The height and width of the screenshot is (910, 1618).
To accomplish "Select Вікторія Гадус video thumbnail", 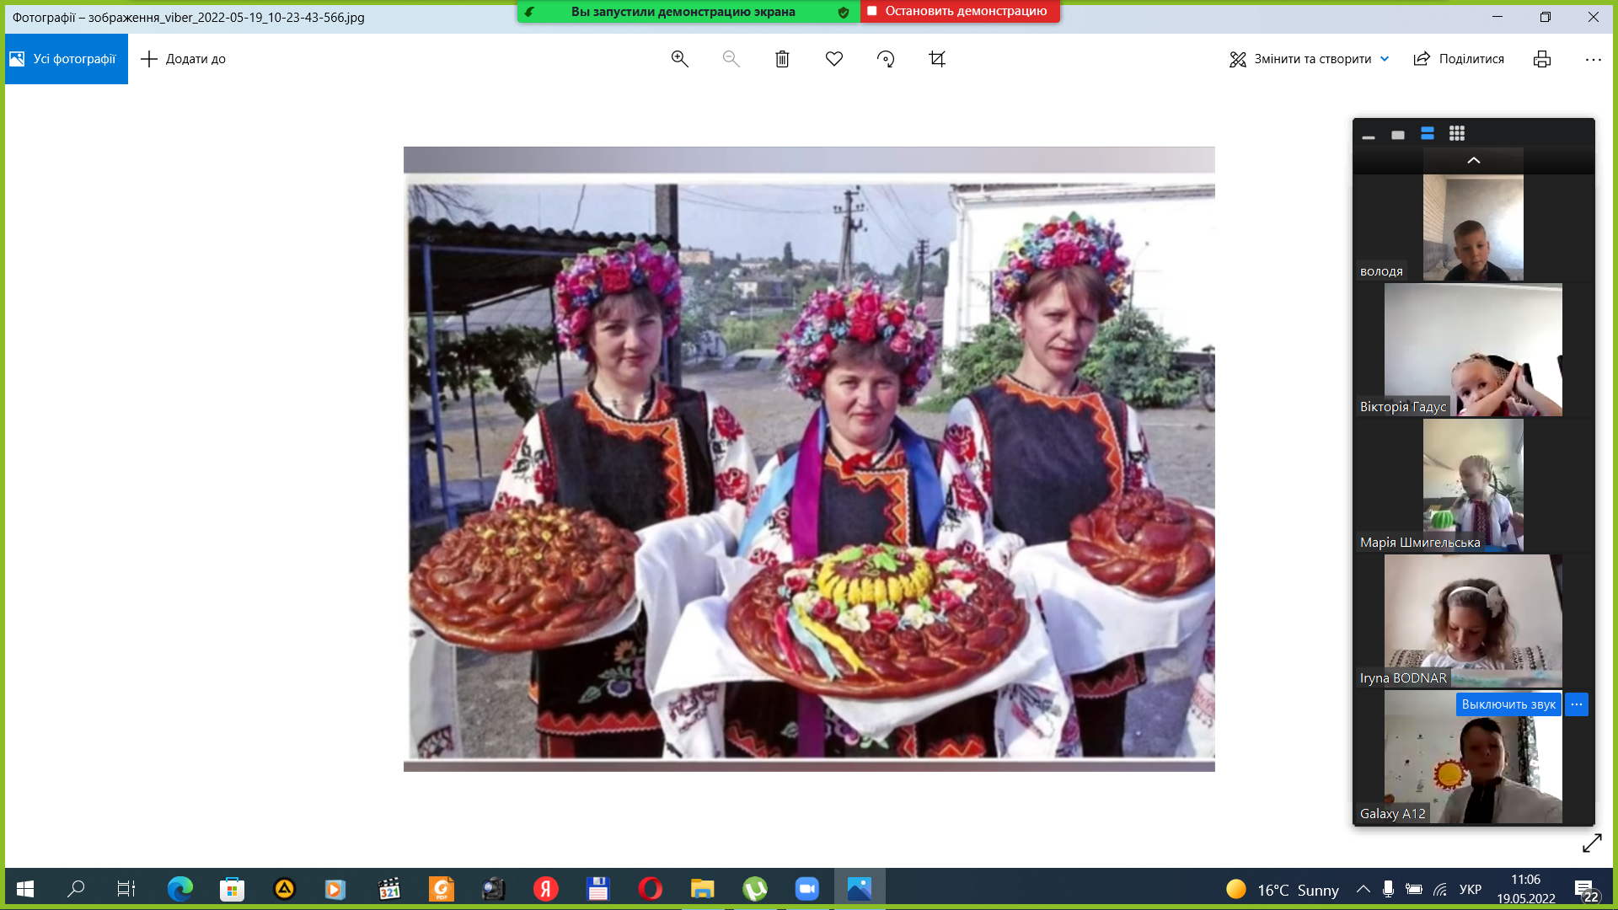I will tap(1473, 350).
